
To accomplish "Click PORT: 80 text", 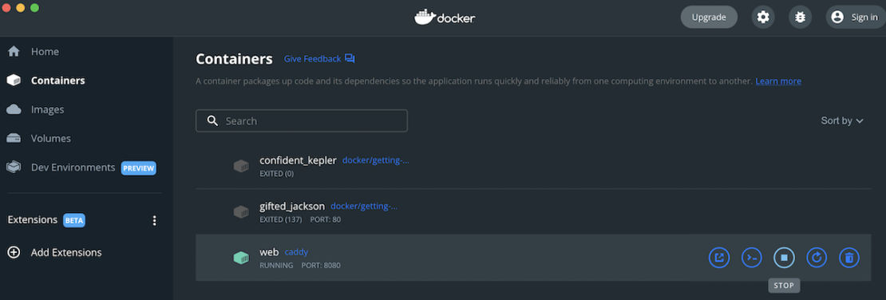I will (326, 219).
